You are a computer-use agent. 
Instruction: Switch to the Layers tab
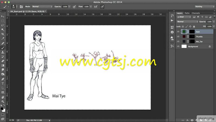pyautogui.click(x=180, y=13)
